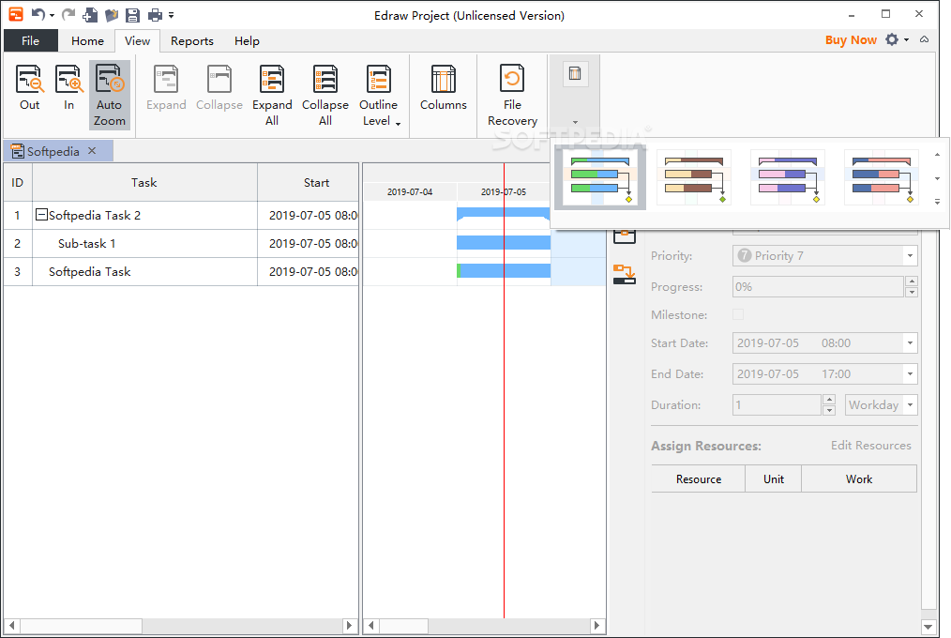951x638 pixels.
Task: Click the Edit Resources link
Action: (x=870, y=445)
